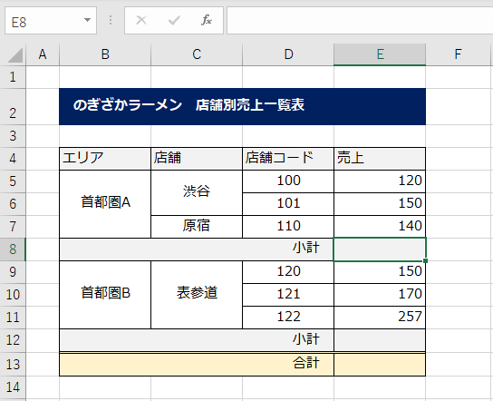This screenshot has width=493, height=401.
Task: Click the title cell のぎざかラーメン 店舗別売上一覧表
Action: (242, 106)
